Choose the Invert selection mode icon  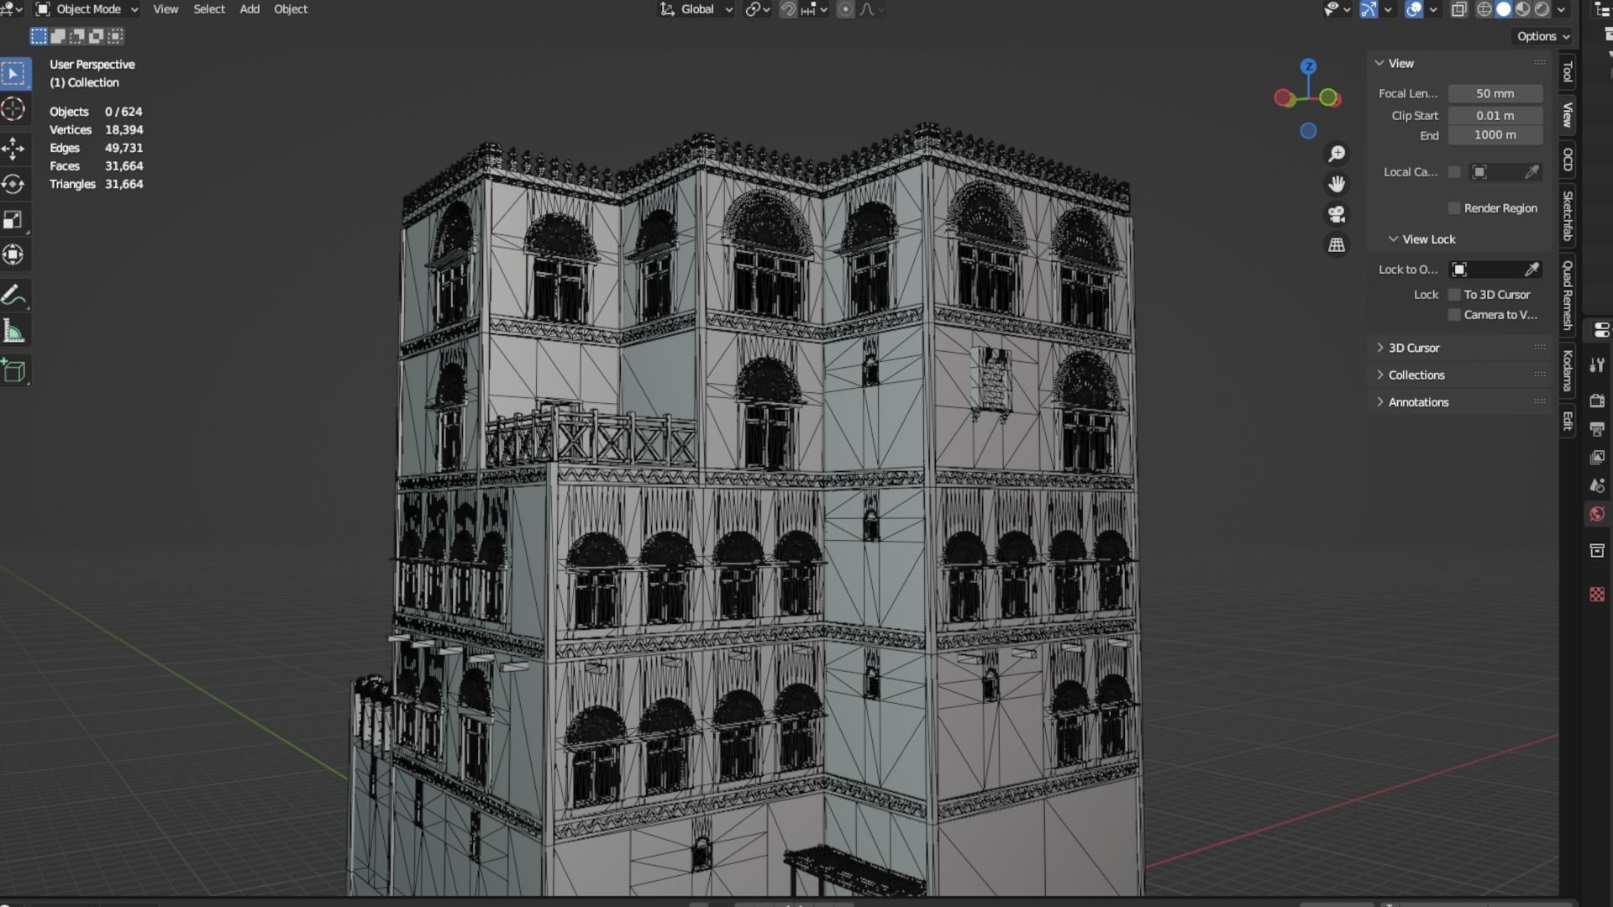pyautogui.click(x=97, y=36)
